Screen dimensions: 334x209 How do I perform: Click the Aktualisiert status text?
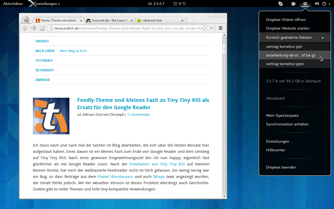pos(276,98)
